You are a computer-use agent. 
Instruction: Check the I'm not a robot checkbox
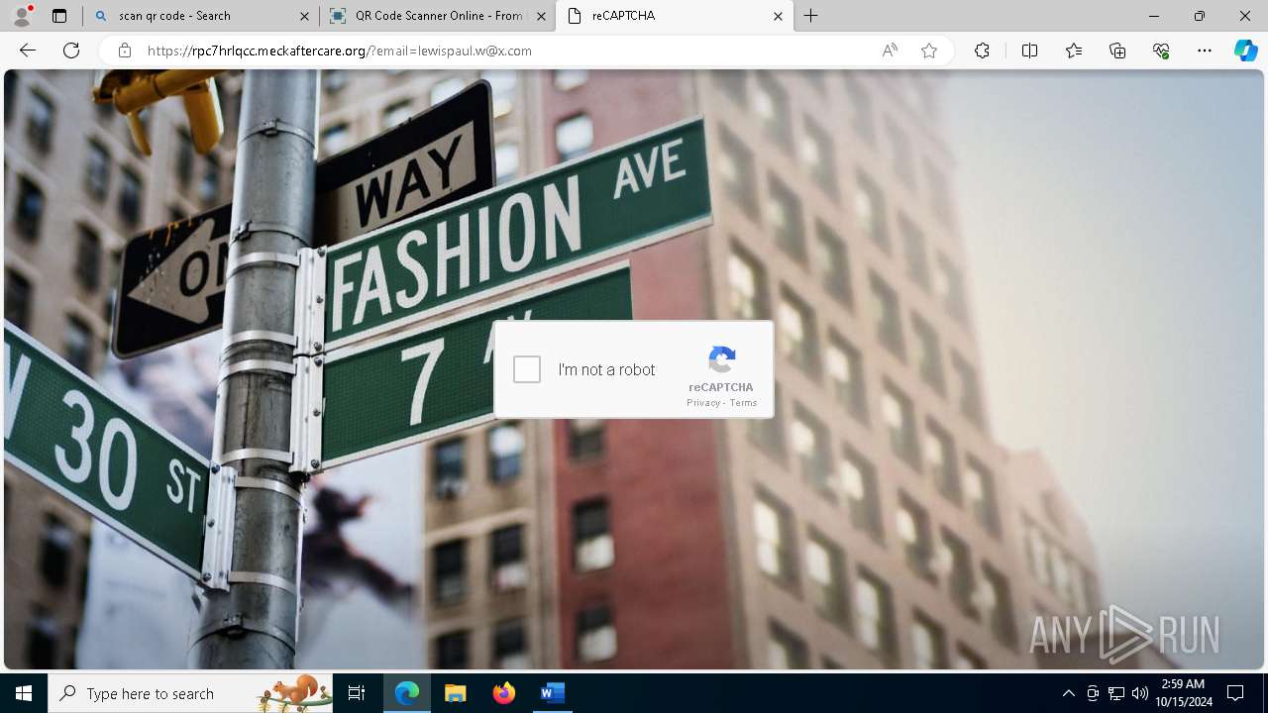point(527,369)
